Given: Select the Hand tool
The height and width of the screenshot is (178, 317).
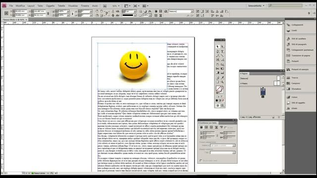Looking at the screenshot, I should (x=217, y=82).
